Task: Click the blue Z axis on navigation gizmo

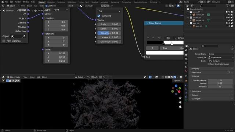Action: click(176, 86)
